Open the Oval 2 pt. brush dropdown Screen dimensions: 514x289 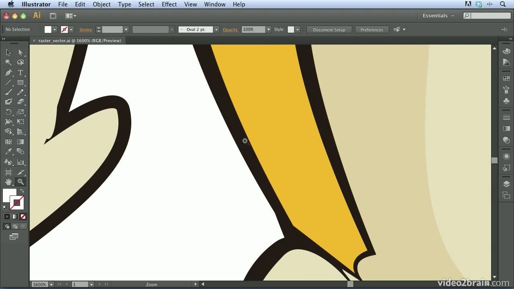tap(216, 29)
